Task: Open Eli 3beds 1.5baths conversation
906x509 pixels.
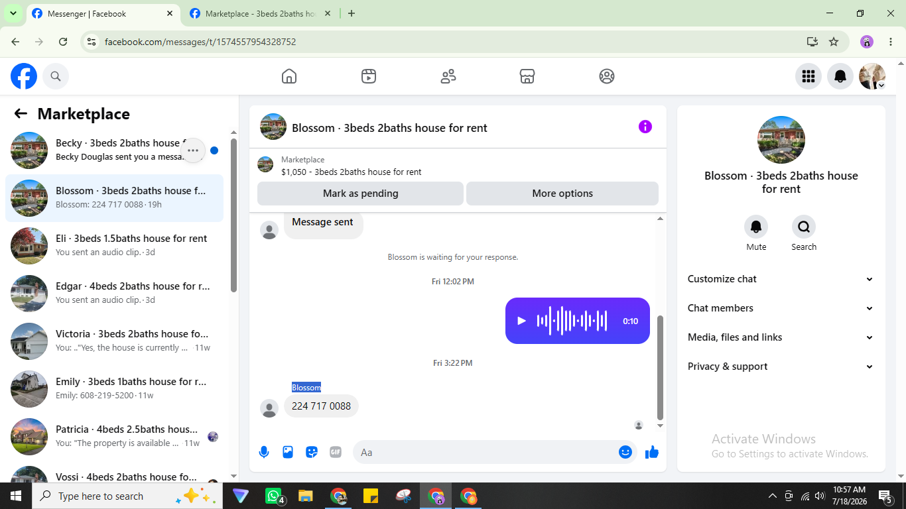Action: [x=114, y=246]
